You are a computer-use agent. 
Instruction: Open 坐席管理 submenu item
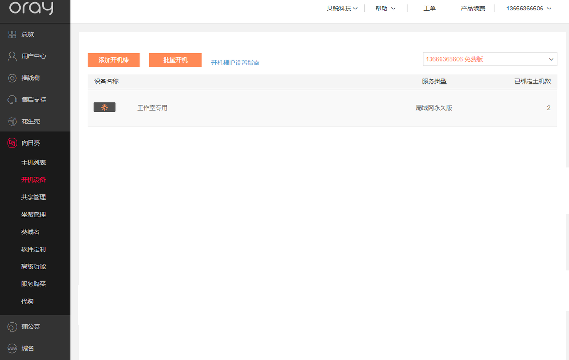34,215
